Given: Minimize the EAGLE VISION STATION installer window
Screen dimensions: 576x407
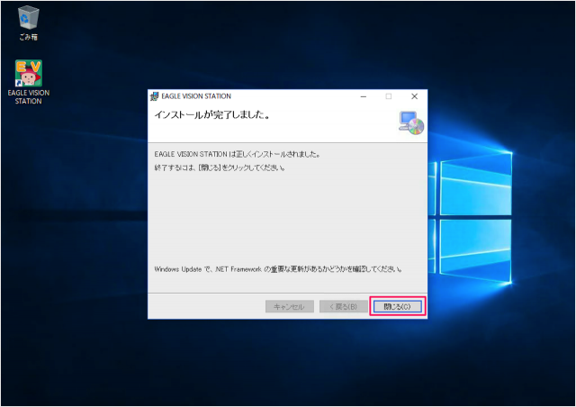Looking at the screenshot, I should 364,96.
